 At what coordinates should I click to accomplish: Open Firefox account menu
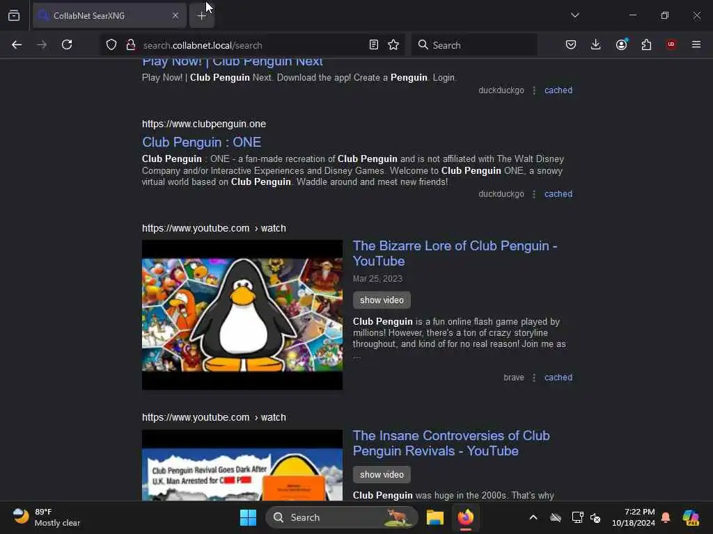621,44
